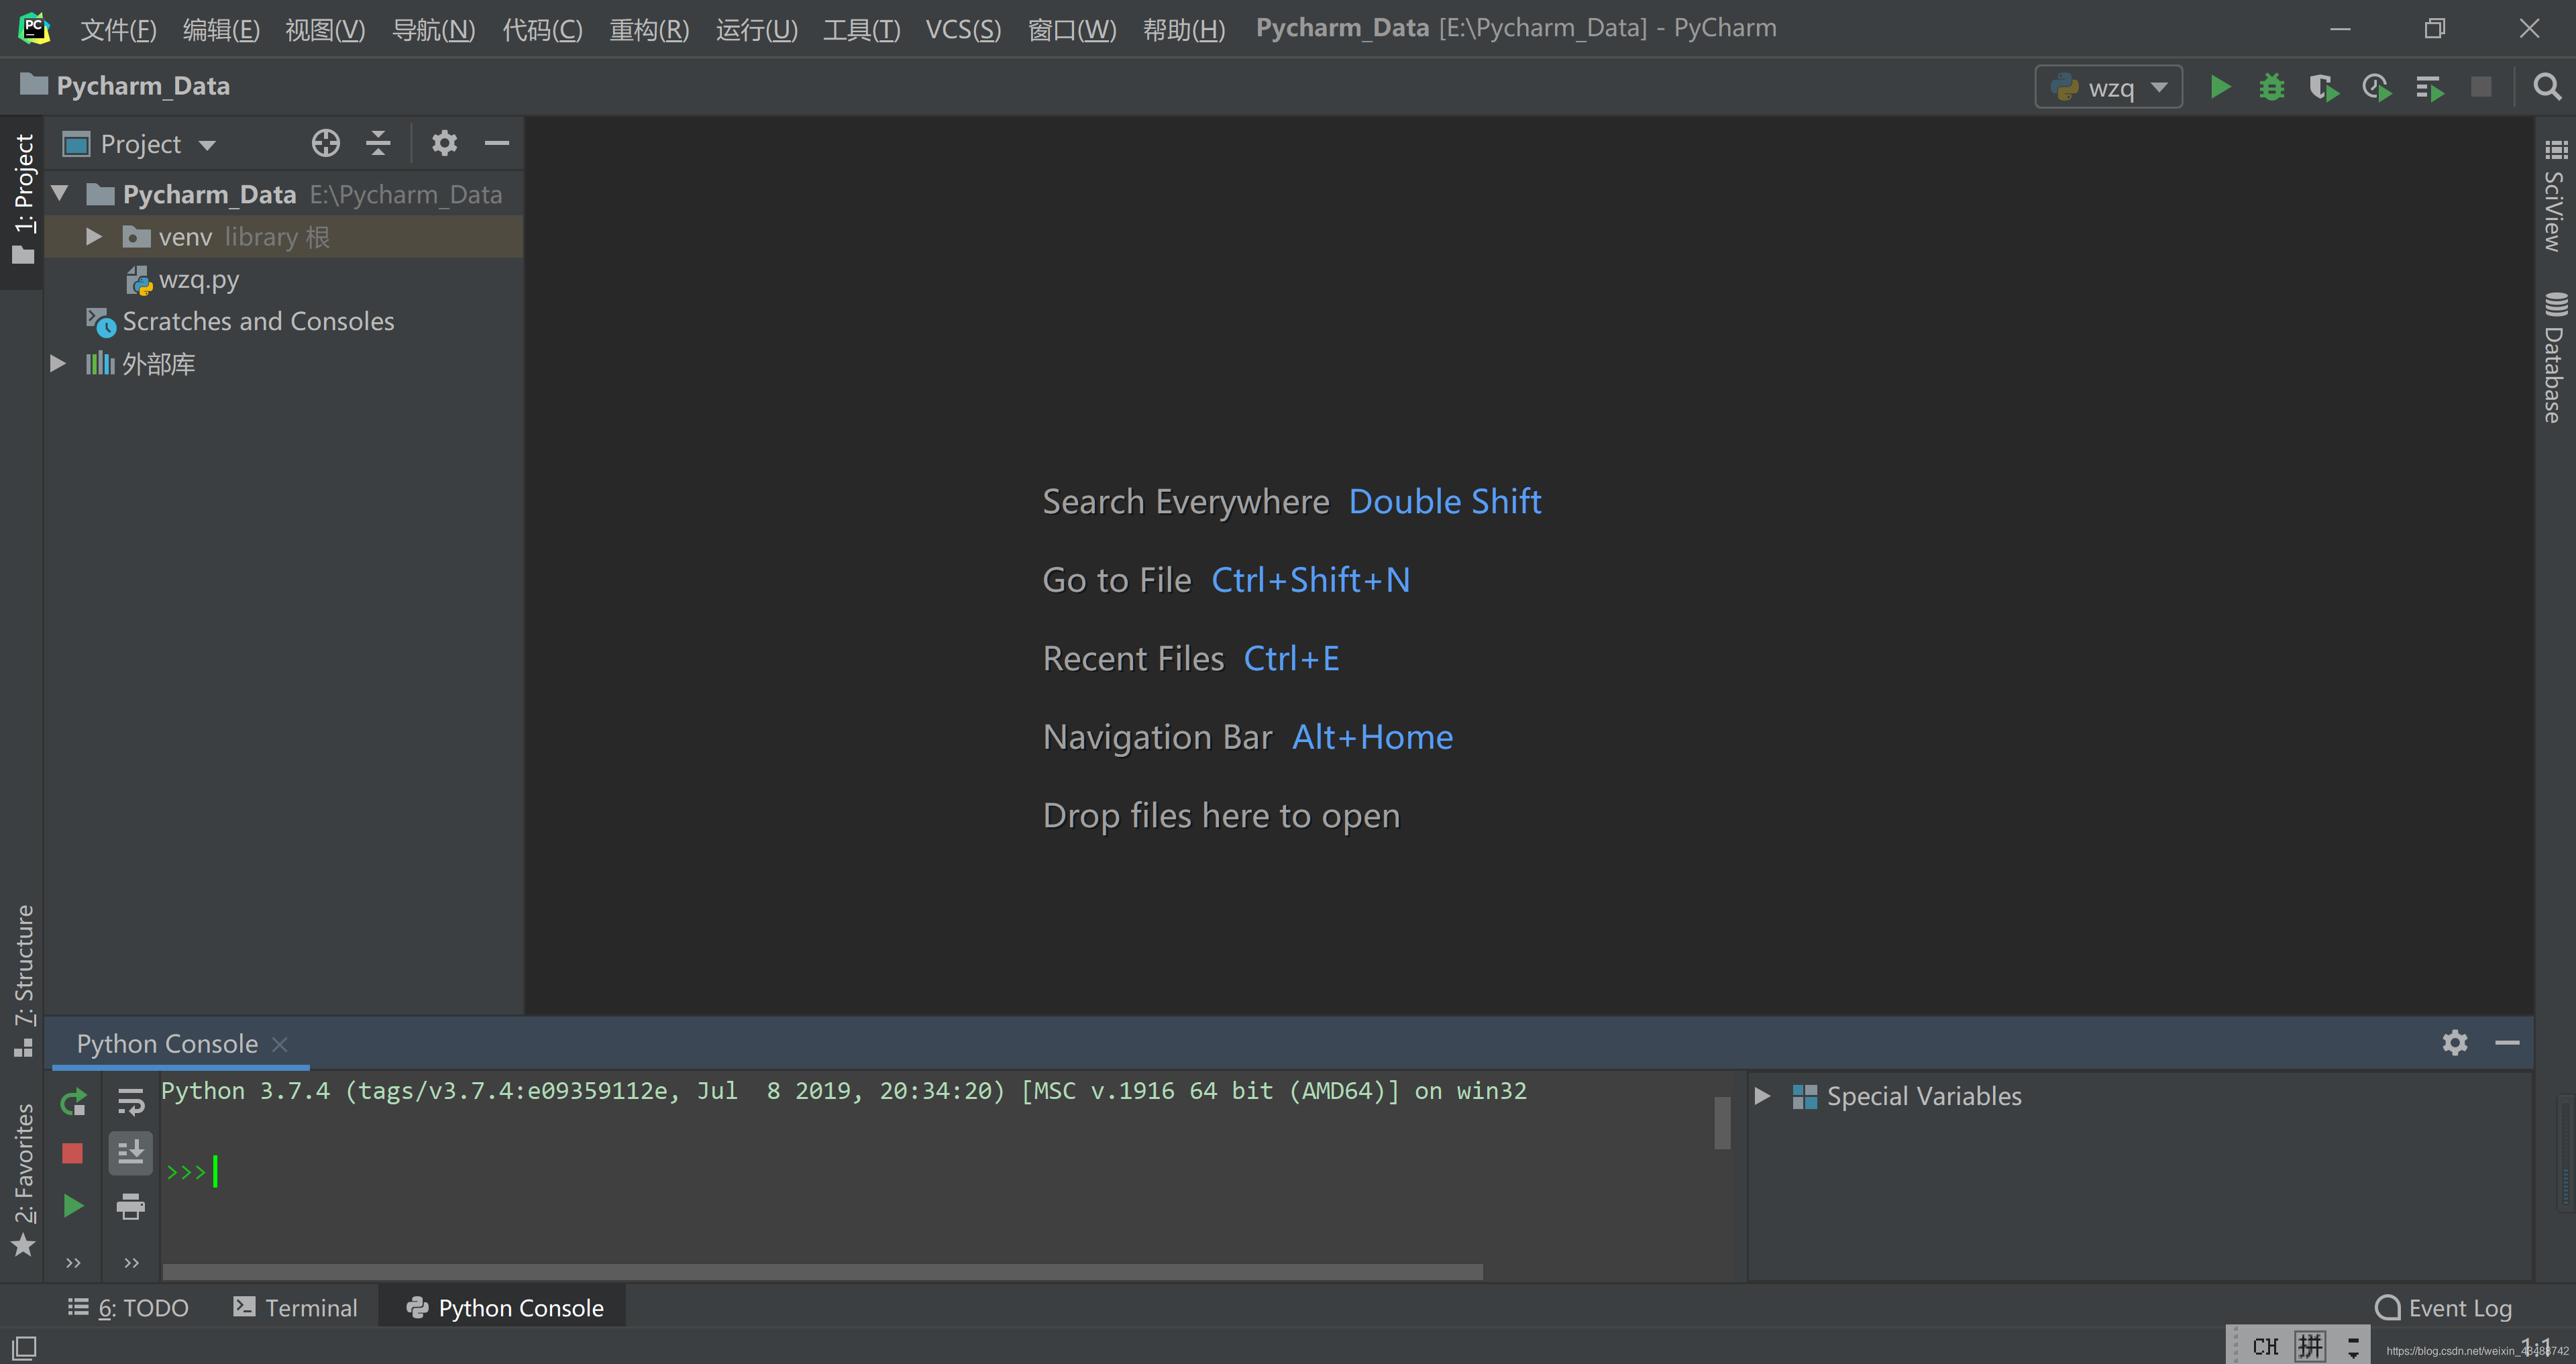Toggle the 7: Structure sidebar tab

click(23, 980)
